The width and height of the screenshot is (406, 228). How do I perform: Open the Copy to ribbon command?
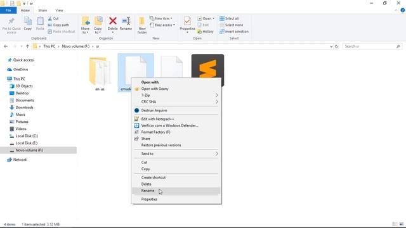point(98,25)
